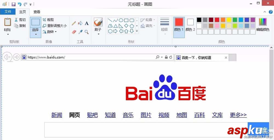Viewport: 274px width, 140px height.
Task: Select the Color picker eyedropper
Action: (x=80, y=32)
